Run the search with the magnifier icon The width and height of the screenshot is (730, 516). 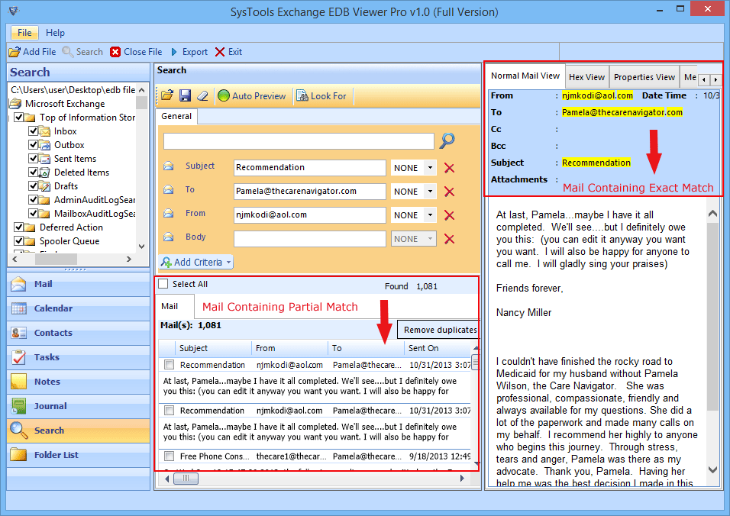click(x=447, y=140)
